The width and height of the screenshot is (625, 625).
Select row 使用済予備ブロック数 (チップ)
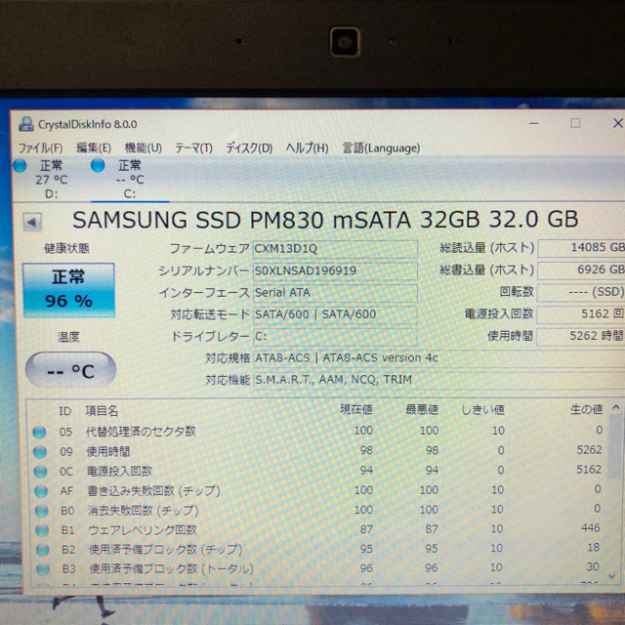click(x=319, y=549)
